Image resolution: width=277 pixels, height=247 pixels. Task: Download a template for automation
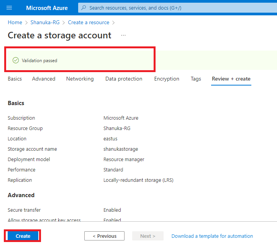coord(212,236)
